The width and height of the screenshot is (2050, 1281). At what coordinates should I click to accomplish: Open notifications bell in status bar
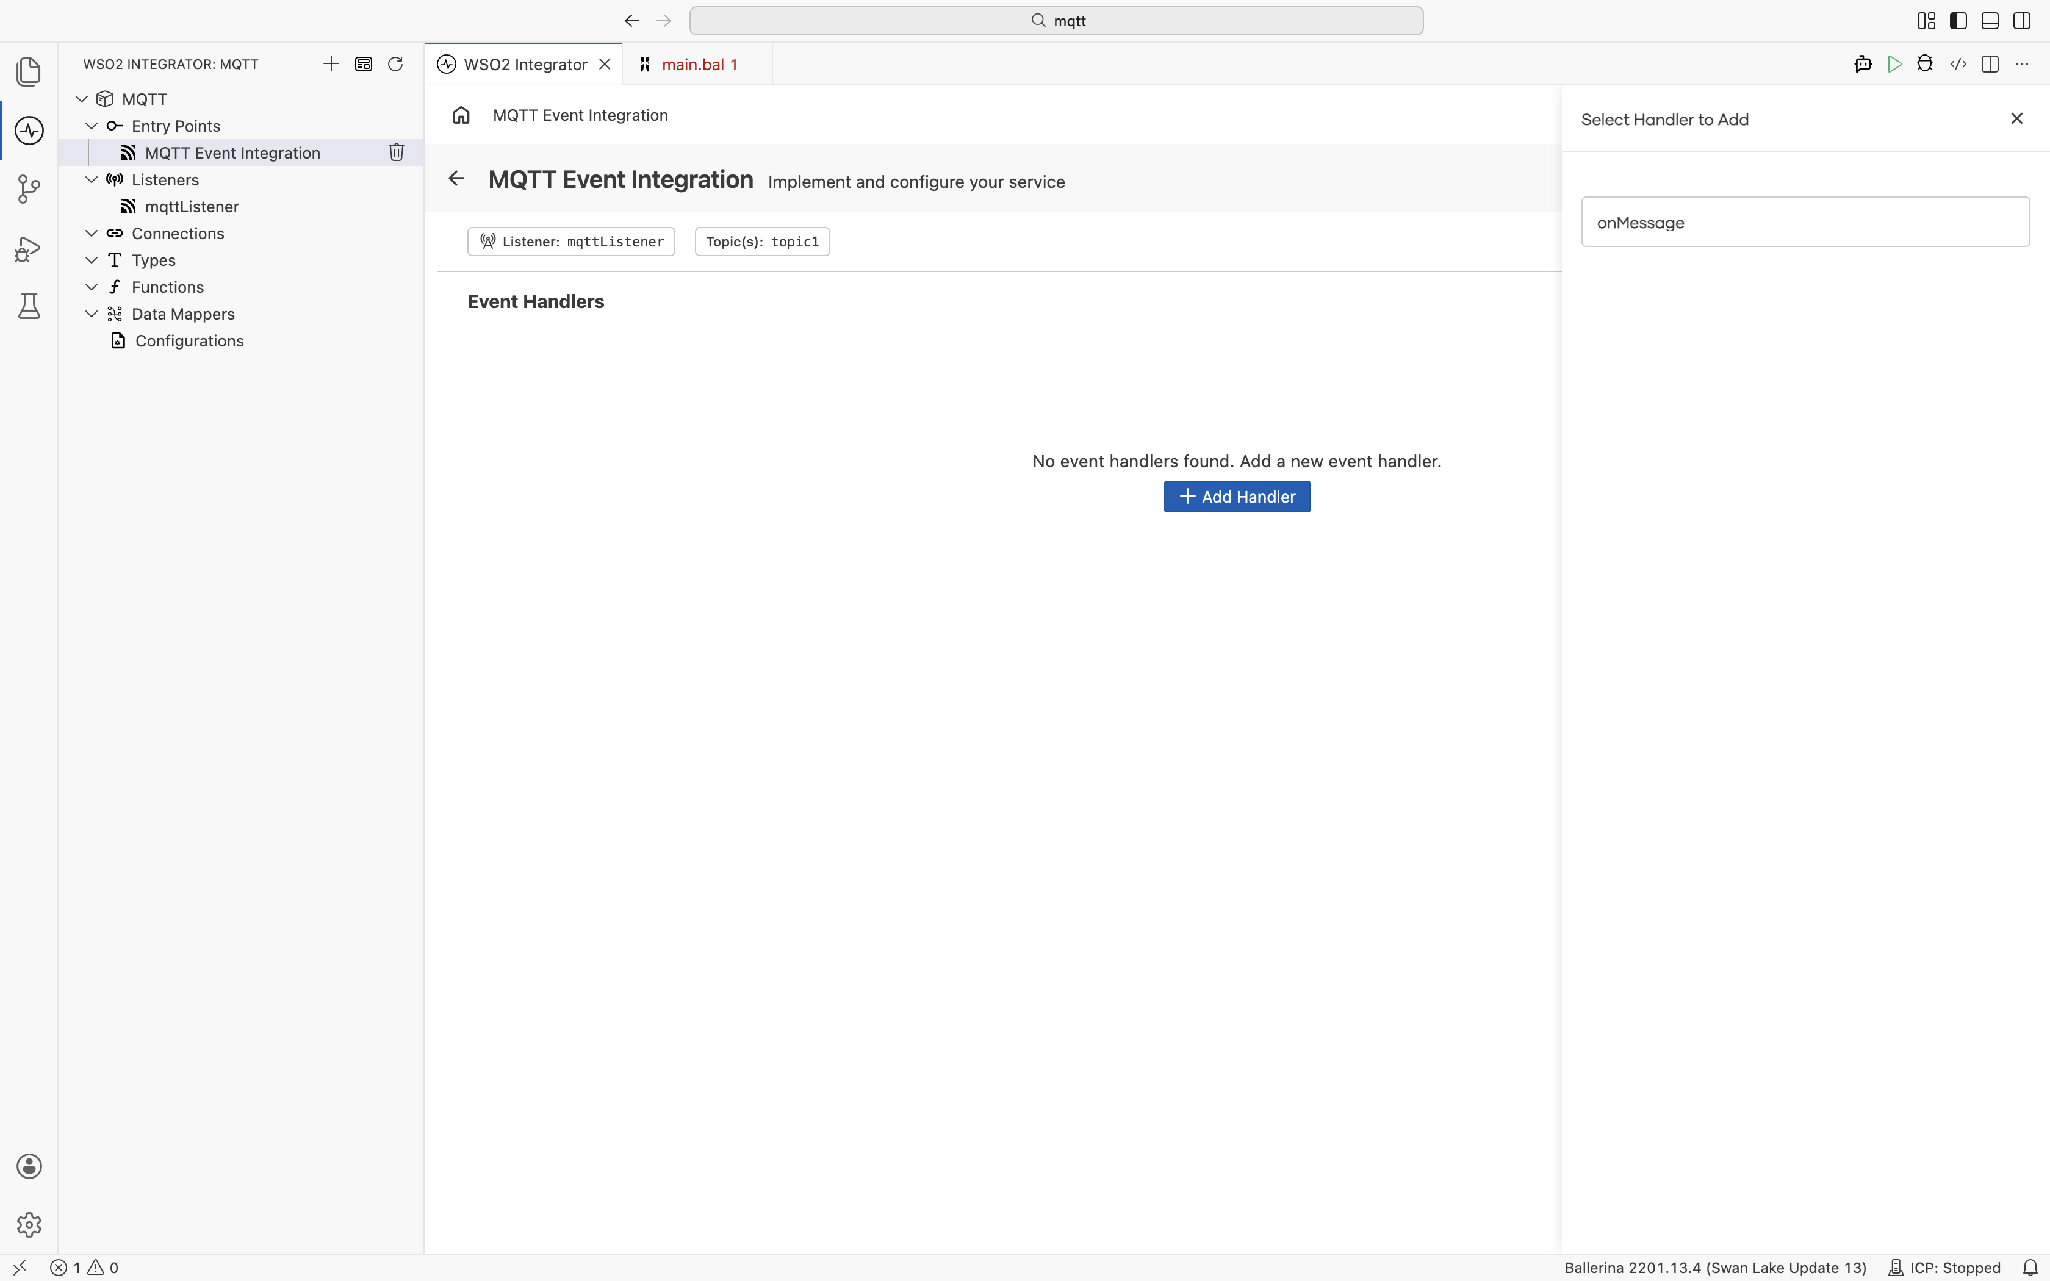click(2030, 1268)
